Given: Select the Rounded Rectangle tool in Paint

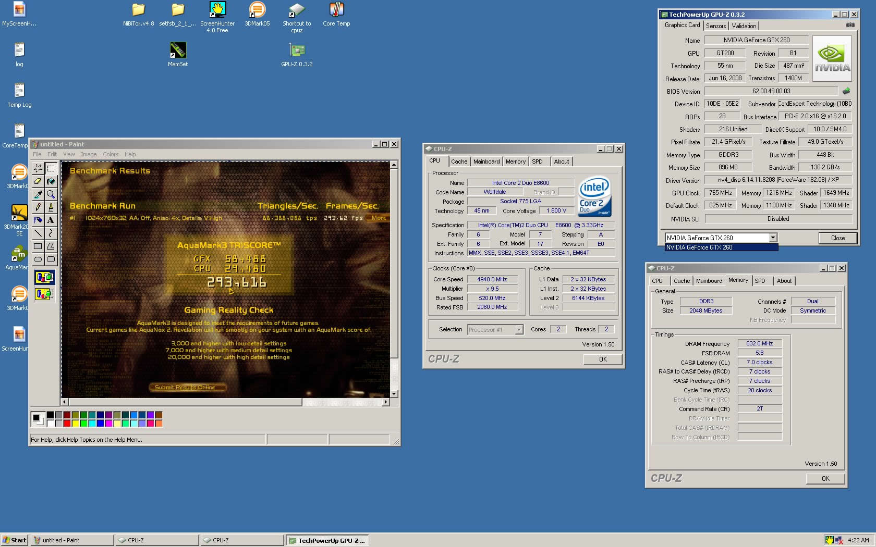Looking at the screenshot, I should (51, 259).
